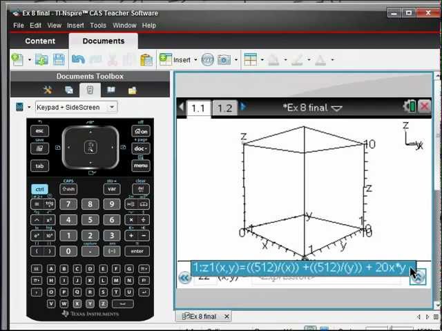Close the Ex 8 final document tab

(x=227, y=317)
